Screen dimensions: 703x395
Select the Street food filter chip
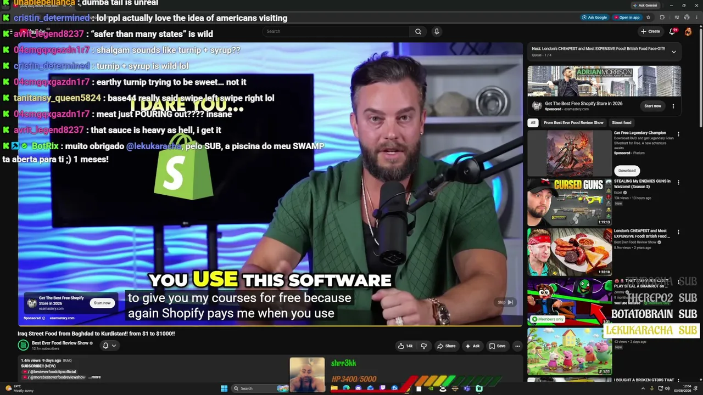[622, 123]
